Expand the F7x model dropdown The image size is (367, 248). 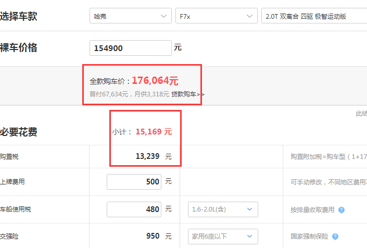pos(217,16)
